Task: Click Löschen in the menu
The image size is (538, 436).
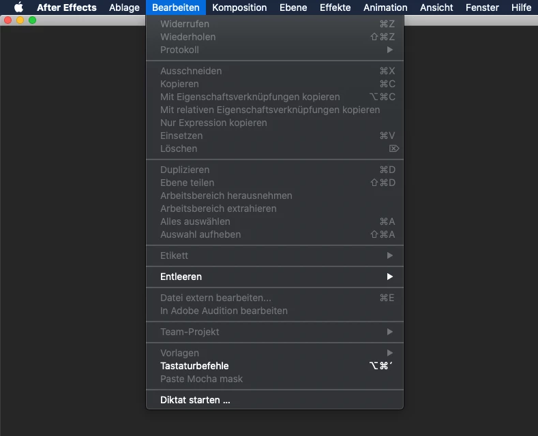Action: pyautogui.click(x=275, y=149)
